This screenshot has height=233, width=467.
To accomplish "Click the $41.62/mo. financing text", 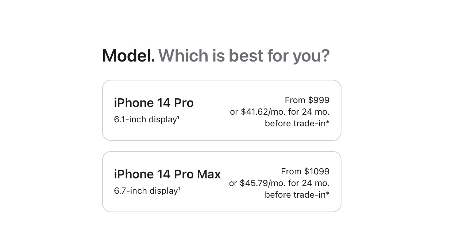I will tap(279, 112).
